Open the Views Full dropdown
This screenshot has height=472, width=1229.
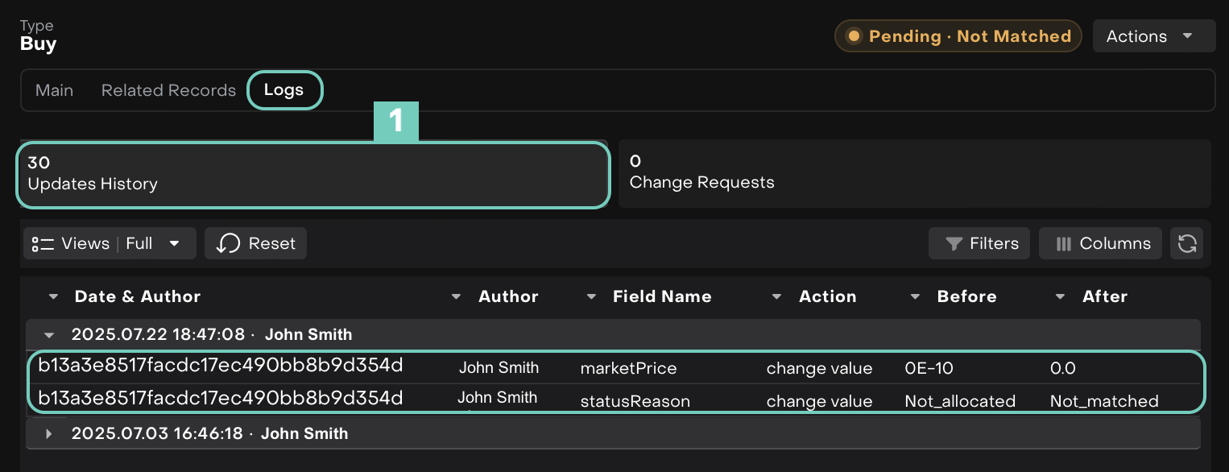tap(110, 243)
